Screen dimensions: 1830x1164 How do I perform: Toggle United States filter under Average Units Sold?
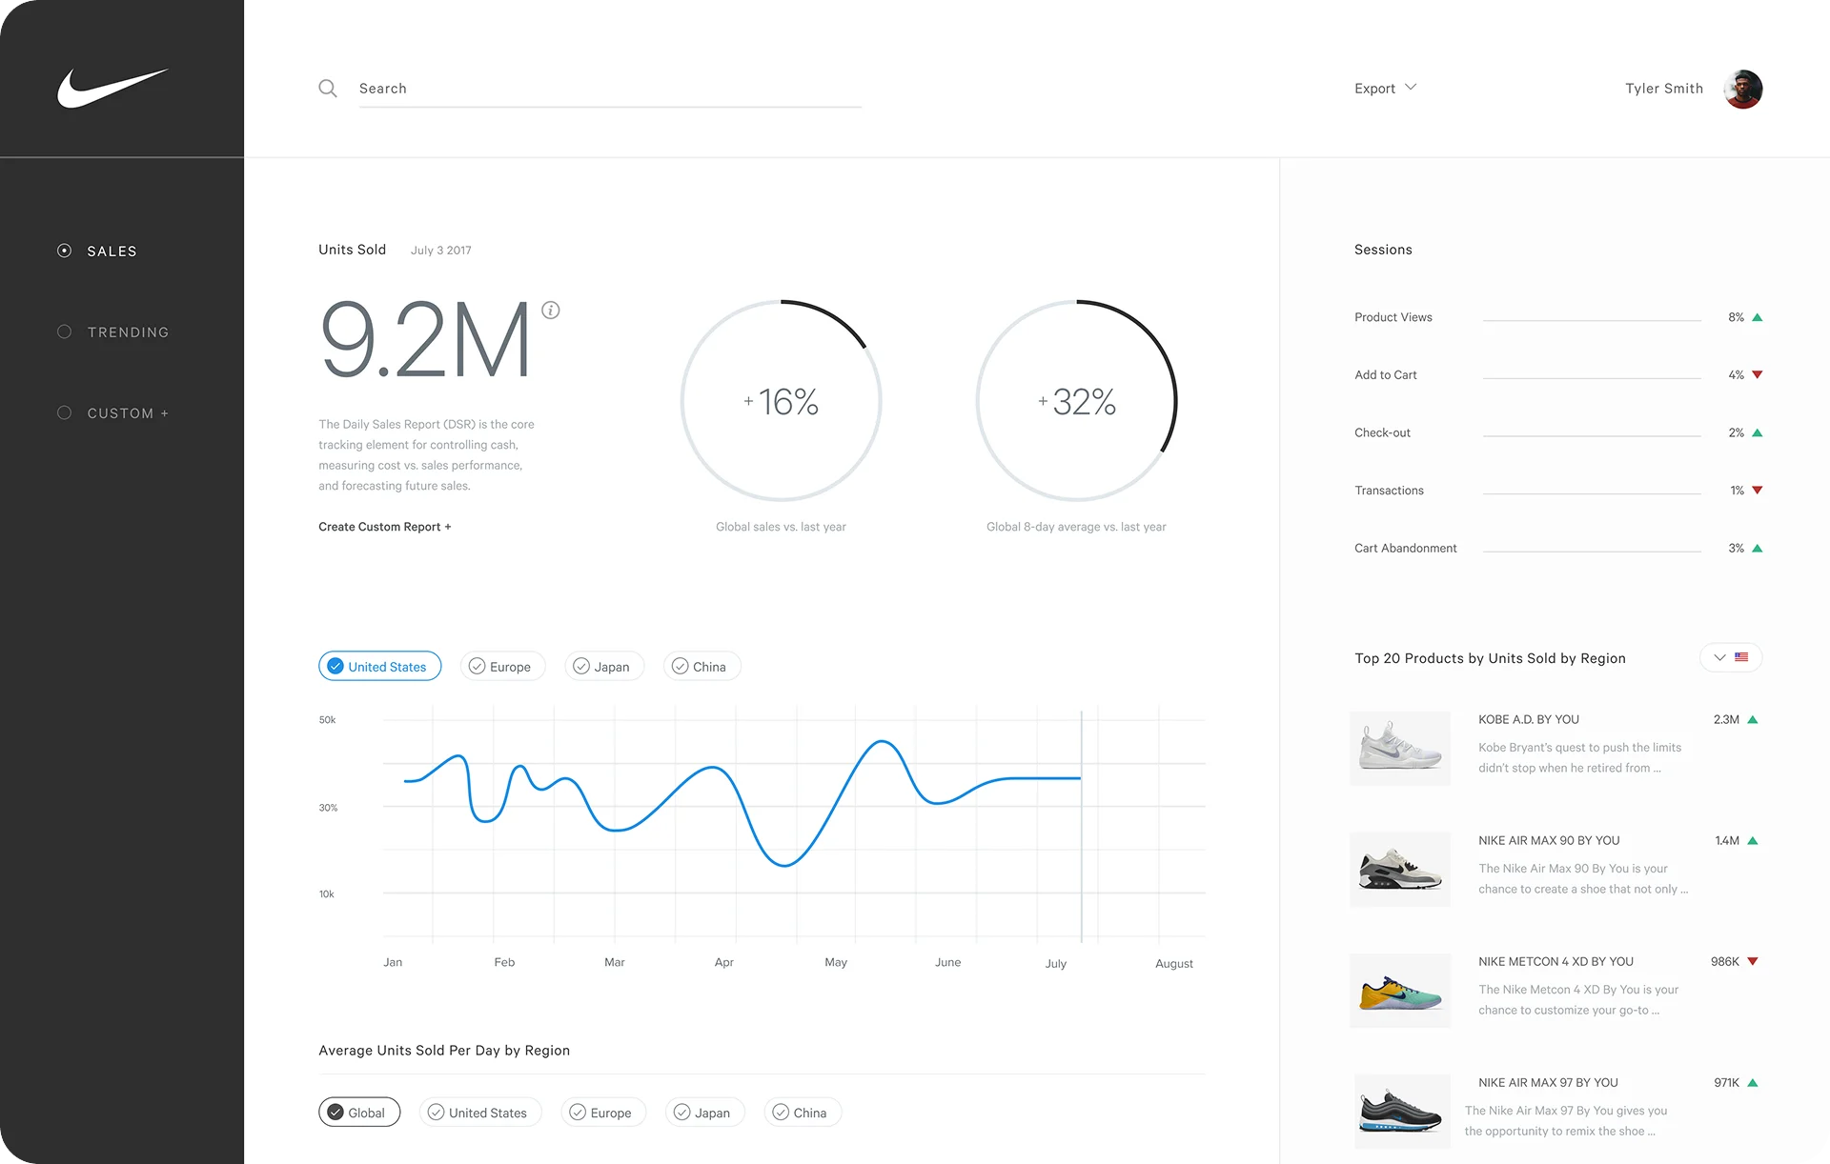pyautogui.click(x=480, y=1112)
